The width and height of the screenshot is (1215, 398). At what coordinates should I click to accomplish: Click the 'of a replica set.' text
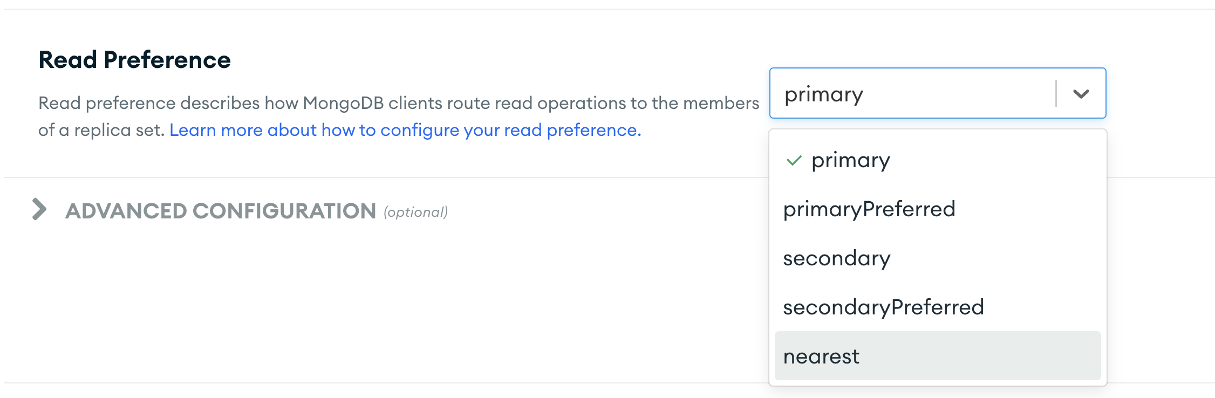[x=101, y=130]
